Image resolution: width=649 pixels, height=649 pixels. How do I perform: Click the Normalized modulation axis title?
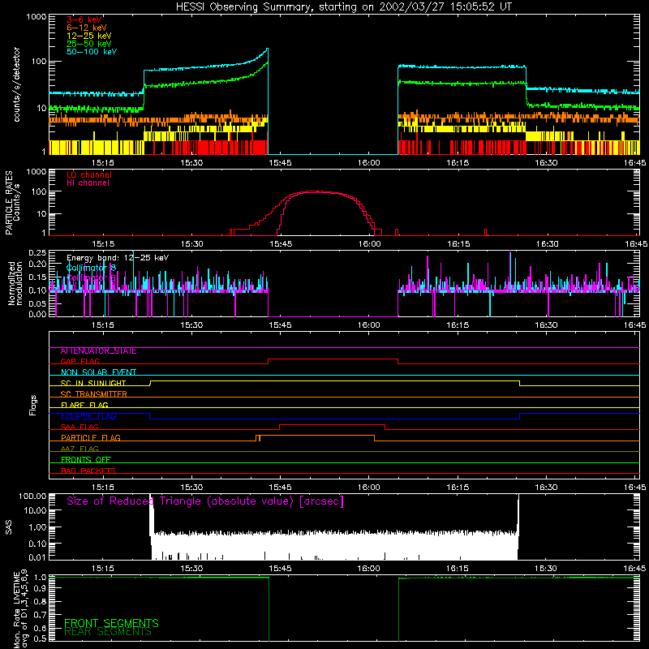[15, 283]
